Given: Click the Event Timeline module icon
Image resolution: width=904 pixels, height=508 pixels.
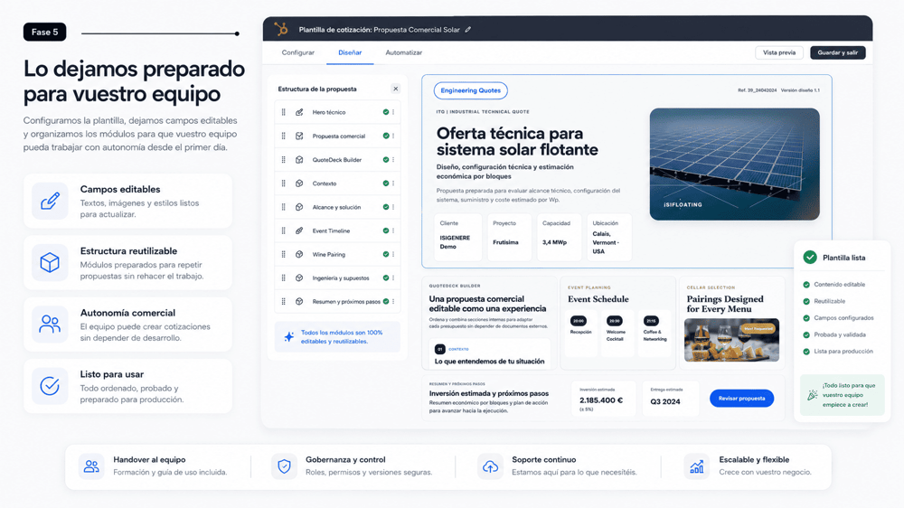Looking at the screenshot, I should tap(299, 230).
